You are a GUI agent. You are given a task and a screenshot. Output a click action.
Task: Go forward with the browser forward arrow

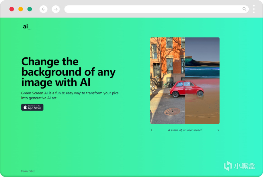pyautogui.click(x=56, y=9)
